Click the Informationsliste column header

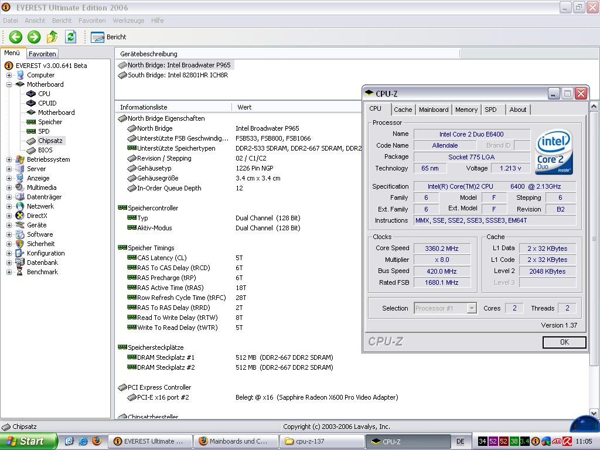click(x=173, y=107)
